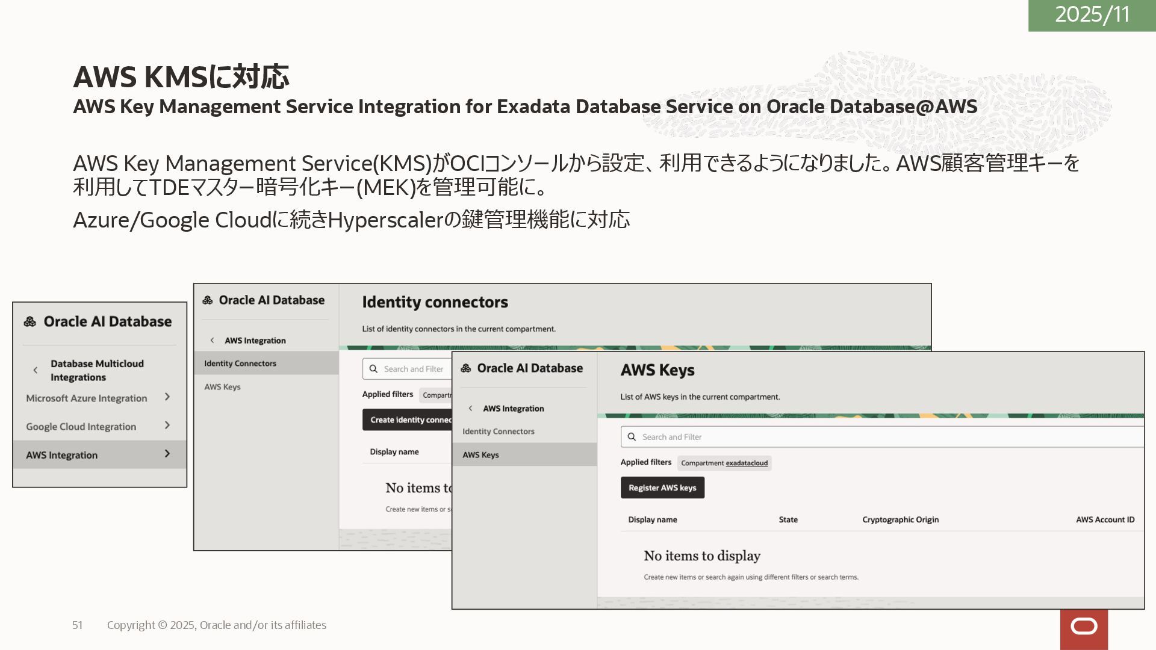Select Identity Connectors in the middle sidebar
1156x650 pixels.
click(240, 364)
